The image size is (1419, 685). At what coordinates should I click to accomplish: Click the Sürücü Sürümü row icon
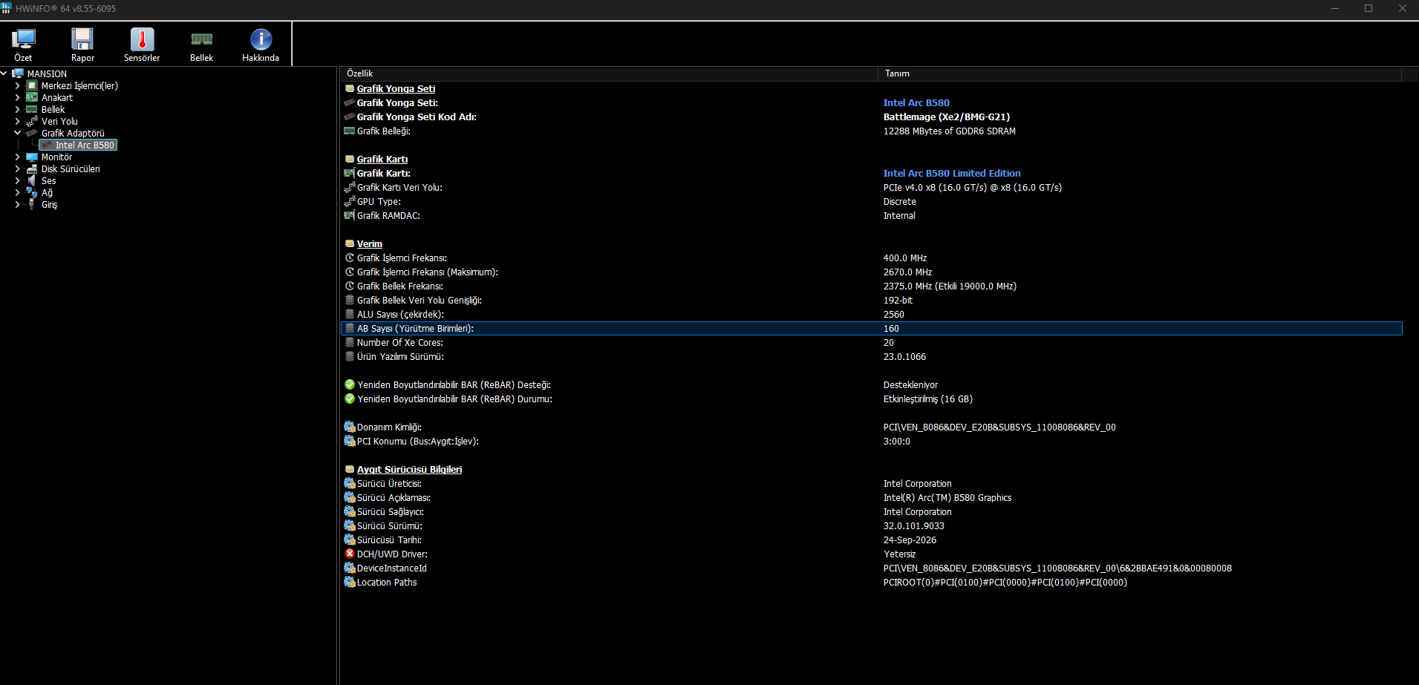click(x=350, y=526)
